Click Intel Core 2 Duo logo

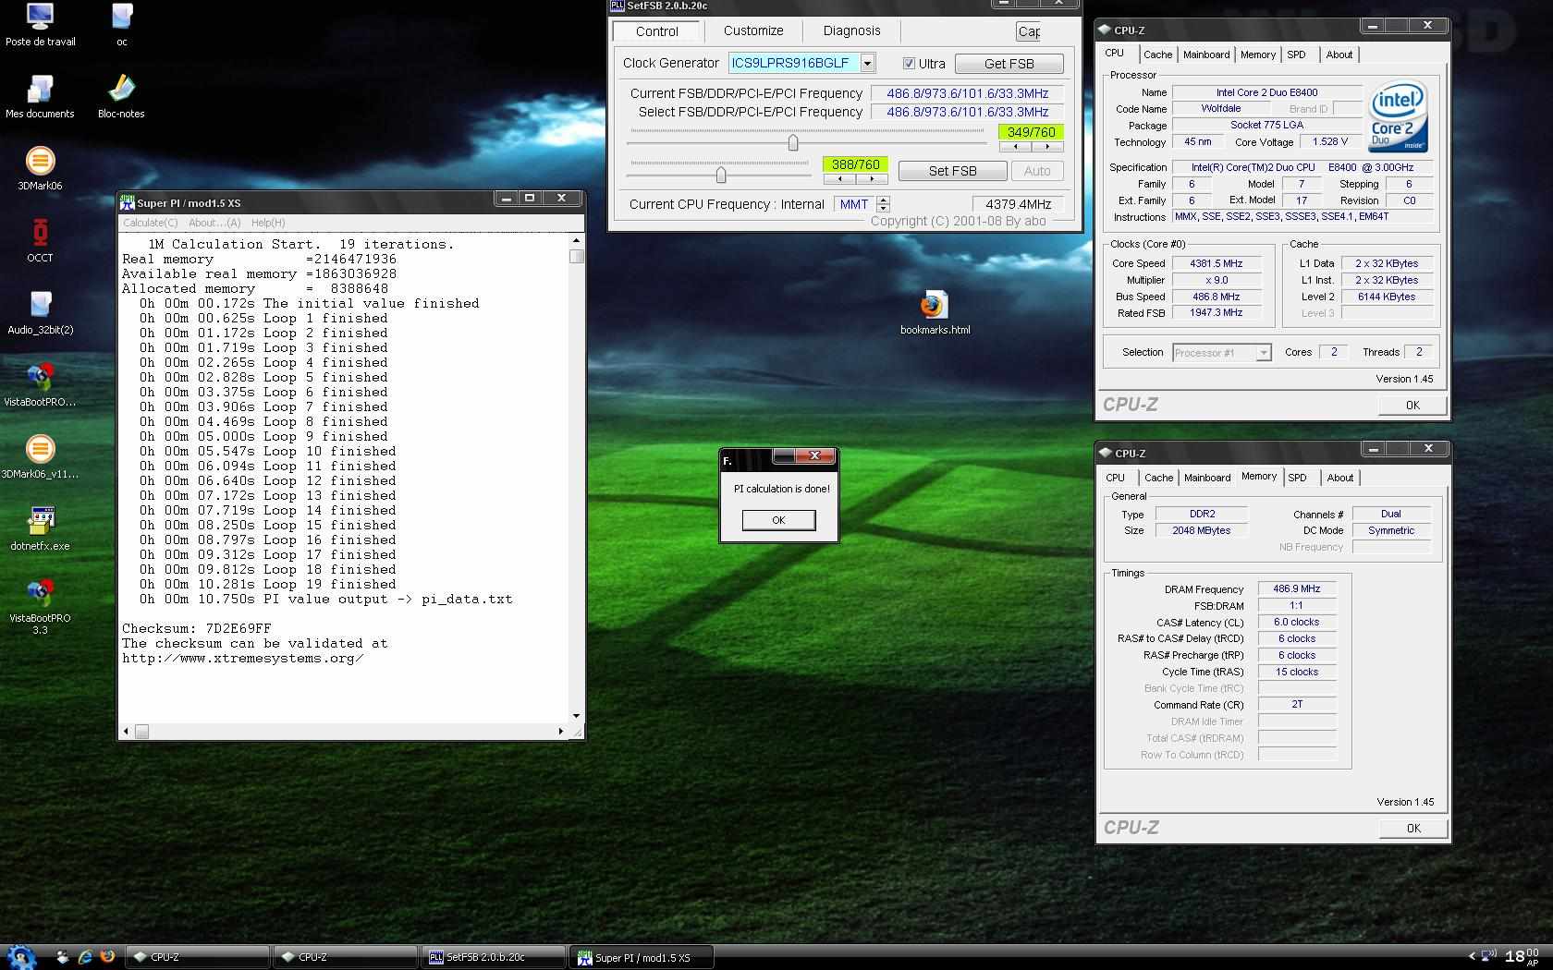click(x=1398, y=117)
